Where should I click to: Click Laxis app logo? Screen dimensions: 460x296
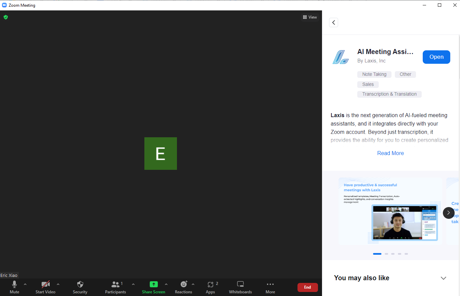[x=340, y=57]
